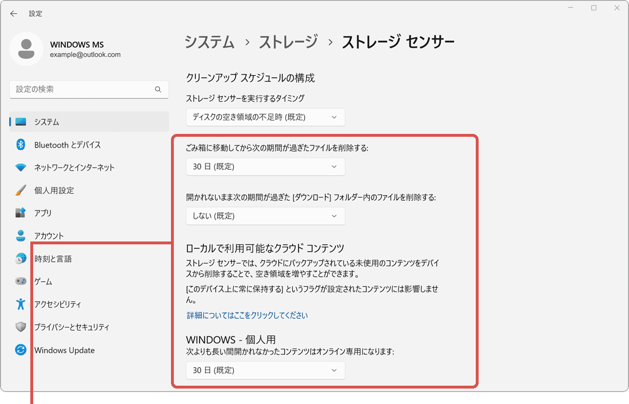Expand the ダウンロード folder deletion dropdown
The width and height of the screenshot is (629, 404).
point(265,216)
